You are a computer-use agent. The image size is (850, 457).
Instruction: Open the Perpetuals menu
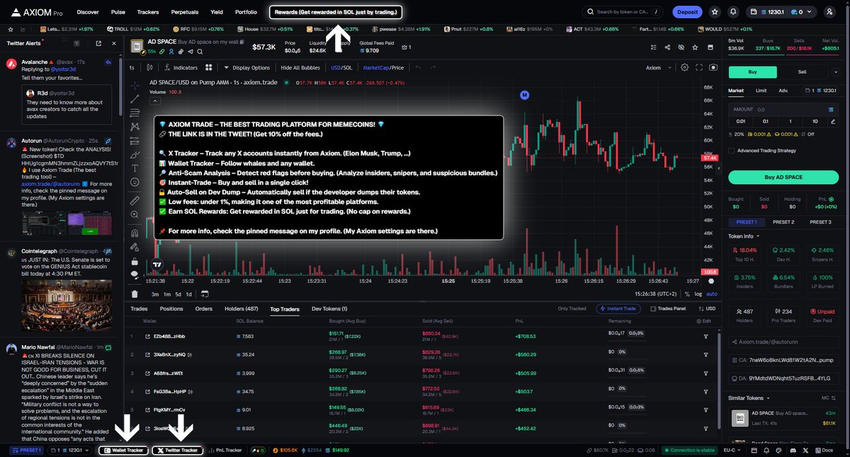(x=184, y=12)
